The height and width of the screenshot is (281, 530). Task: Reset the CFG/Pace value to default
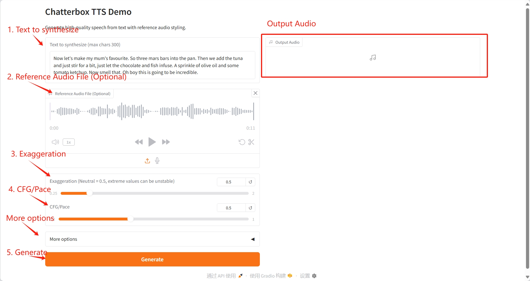(x=250, y=208)
